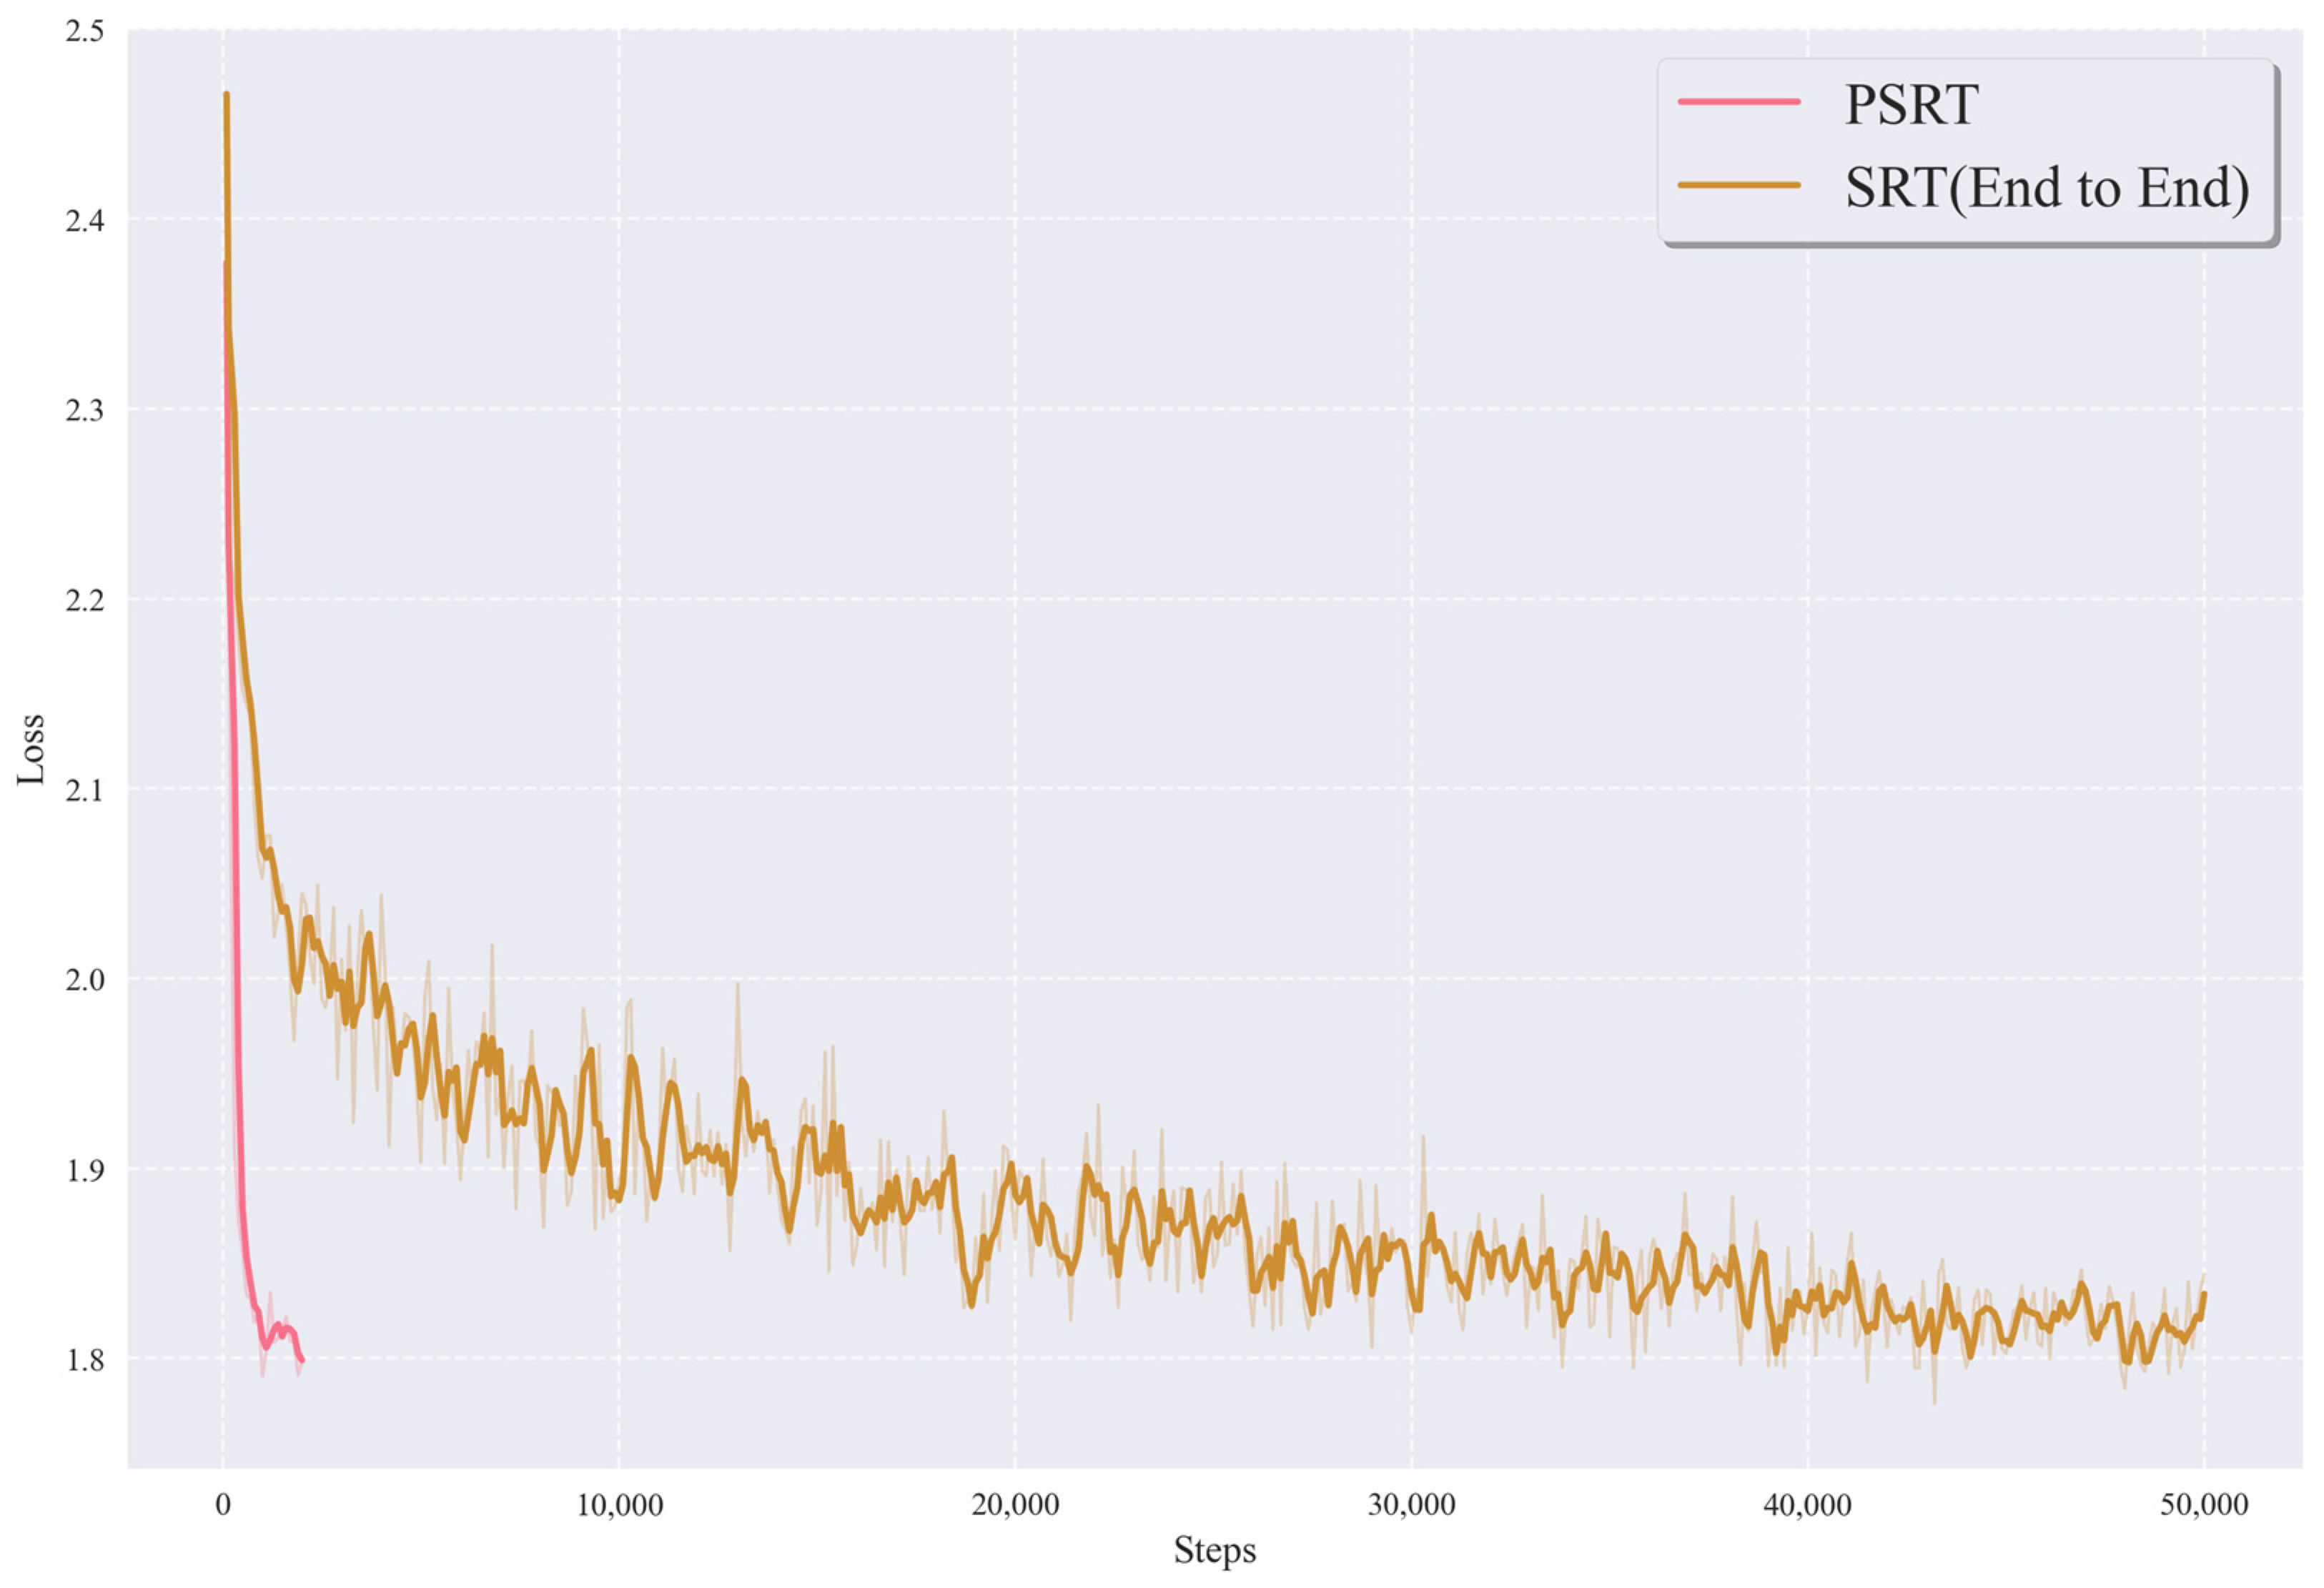Click the 2.2 y-axis tick label

(84, 600)
